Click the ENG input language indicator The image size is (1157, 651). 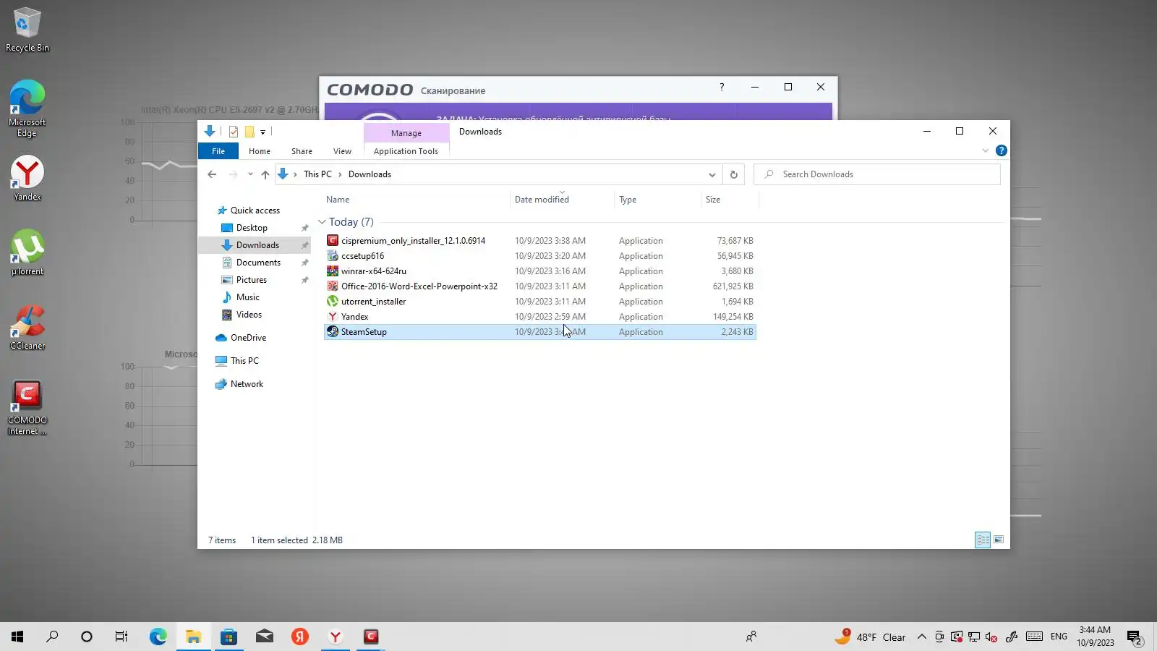point(1059,637)
